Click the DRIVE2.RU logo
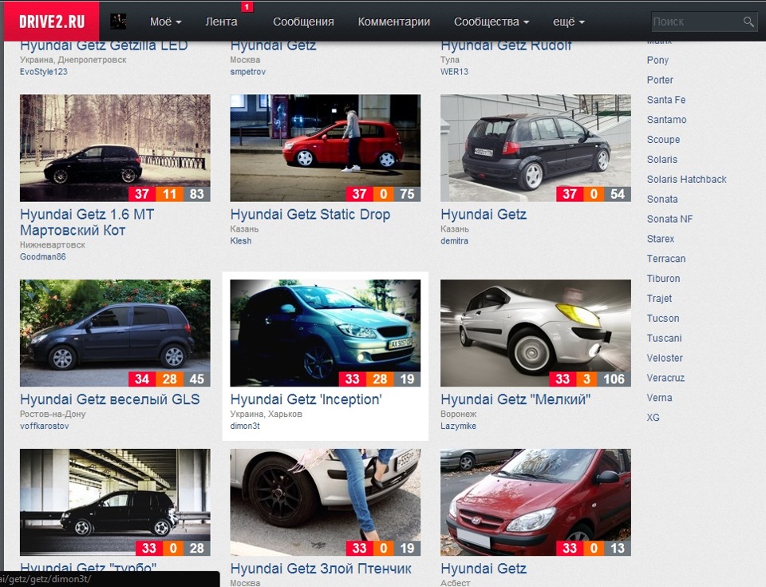This screenshot has height=587, width=766. tap(52, 21)
